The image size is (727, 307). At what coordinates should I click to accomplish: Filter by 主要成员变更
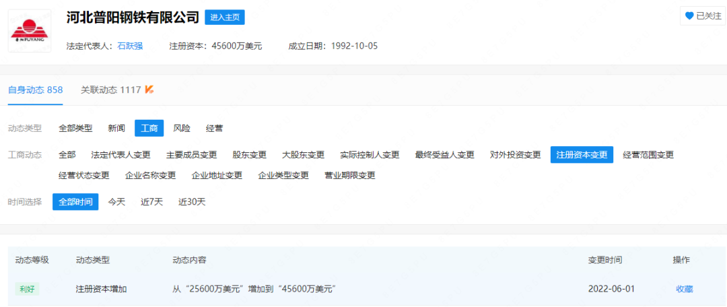(191, 155)
